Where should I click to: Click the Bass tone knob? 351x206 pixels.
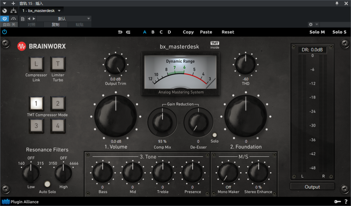(x=102, y=173)
